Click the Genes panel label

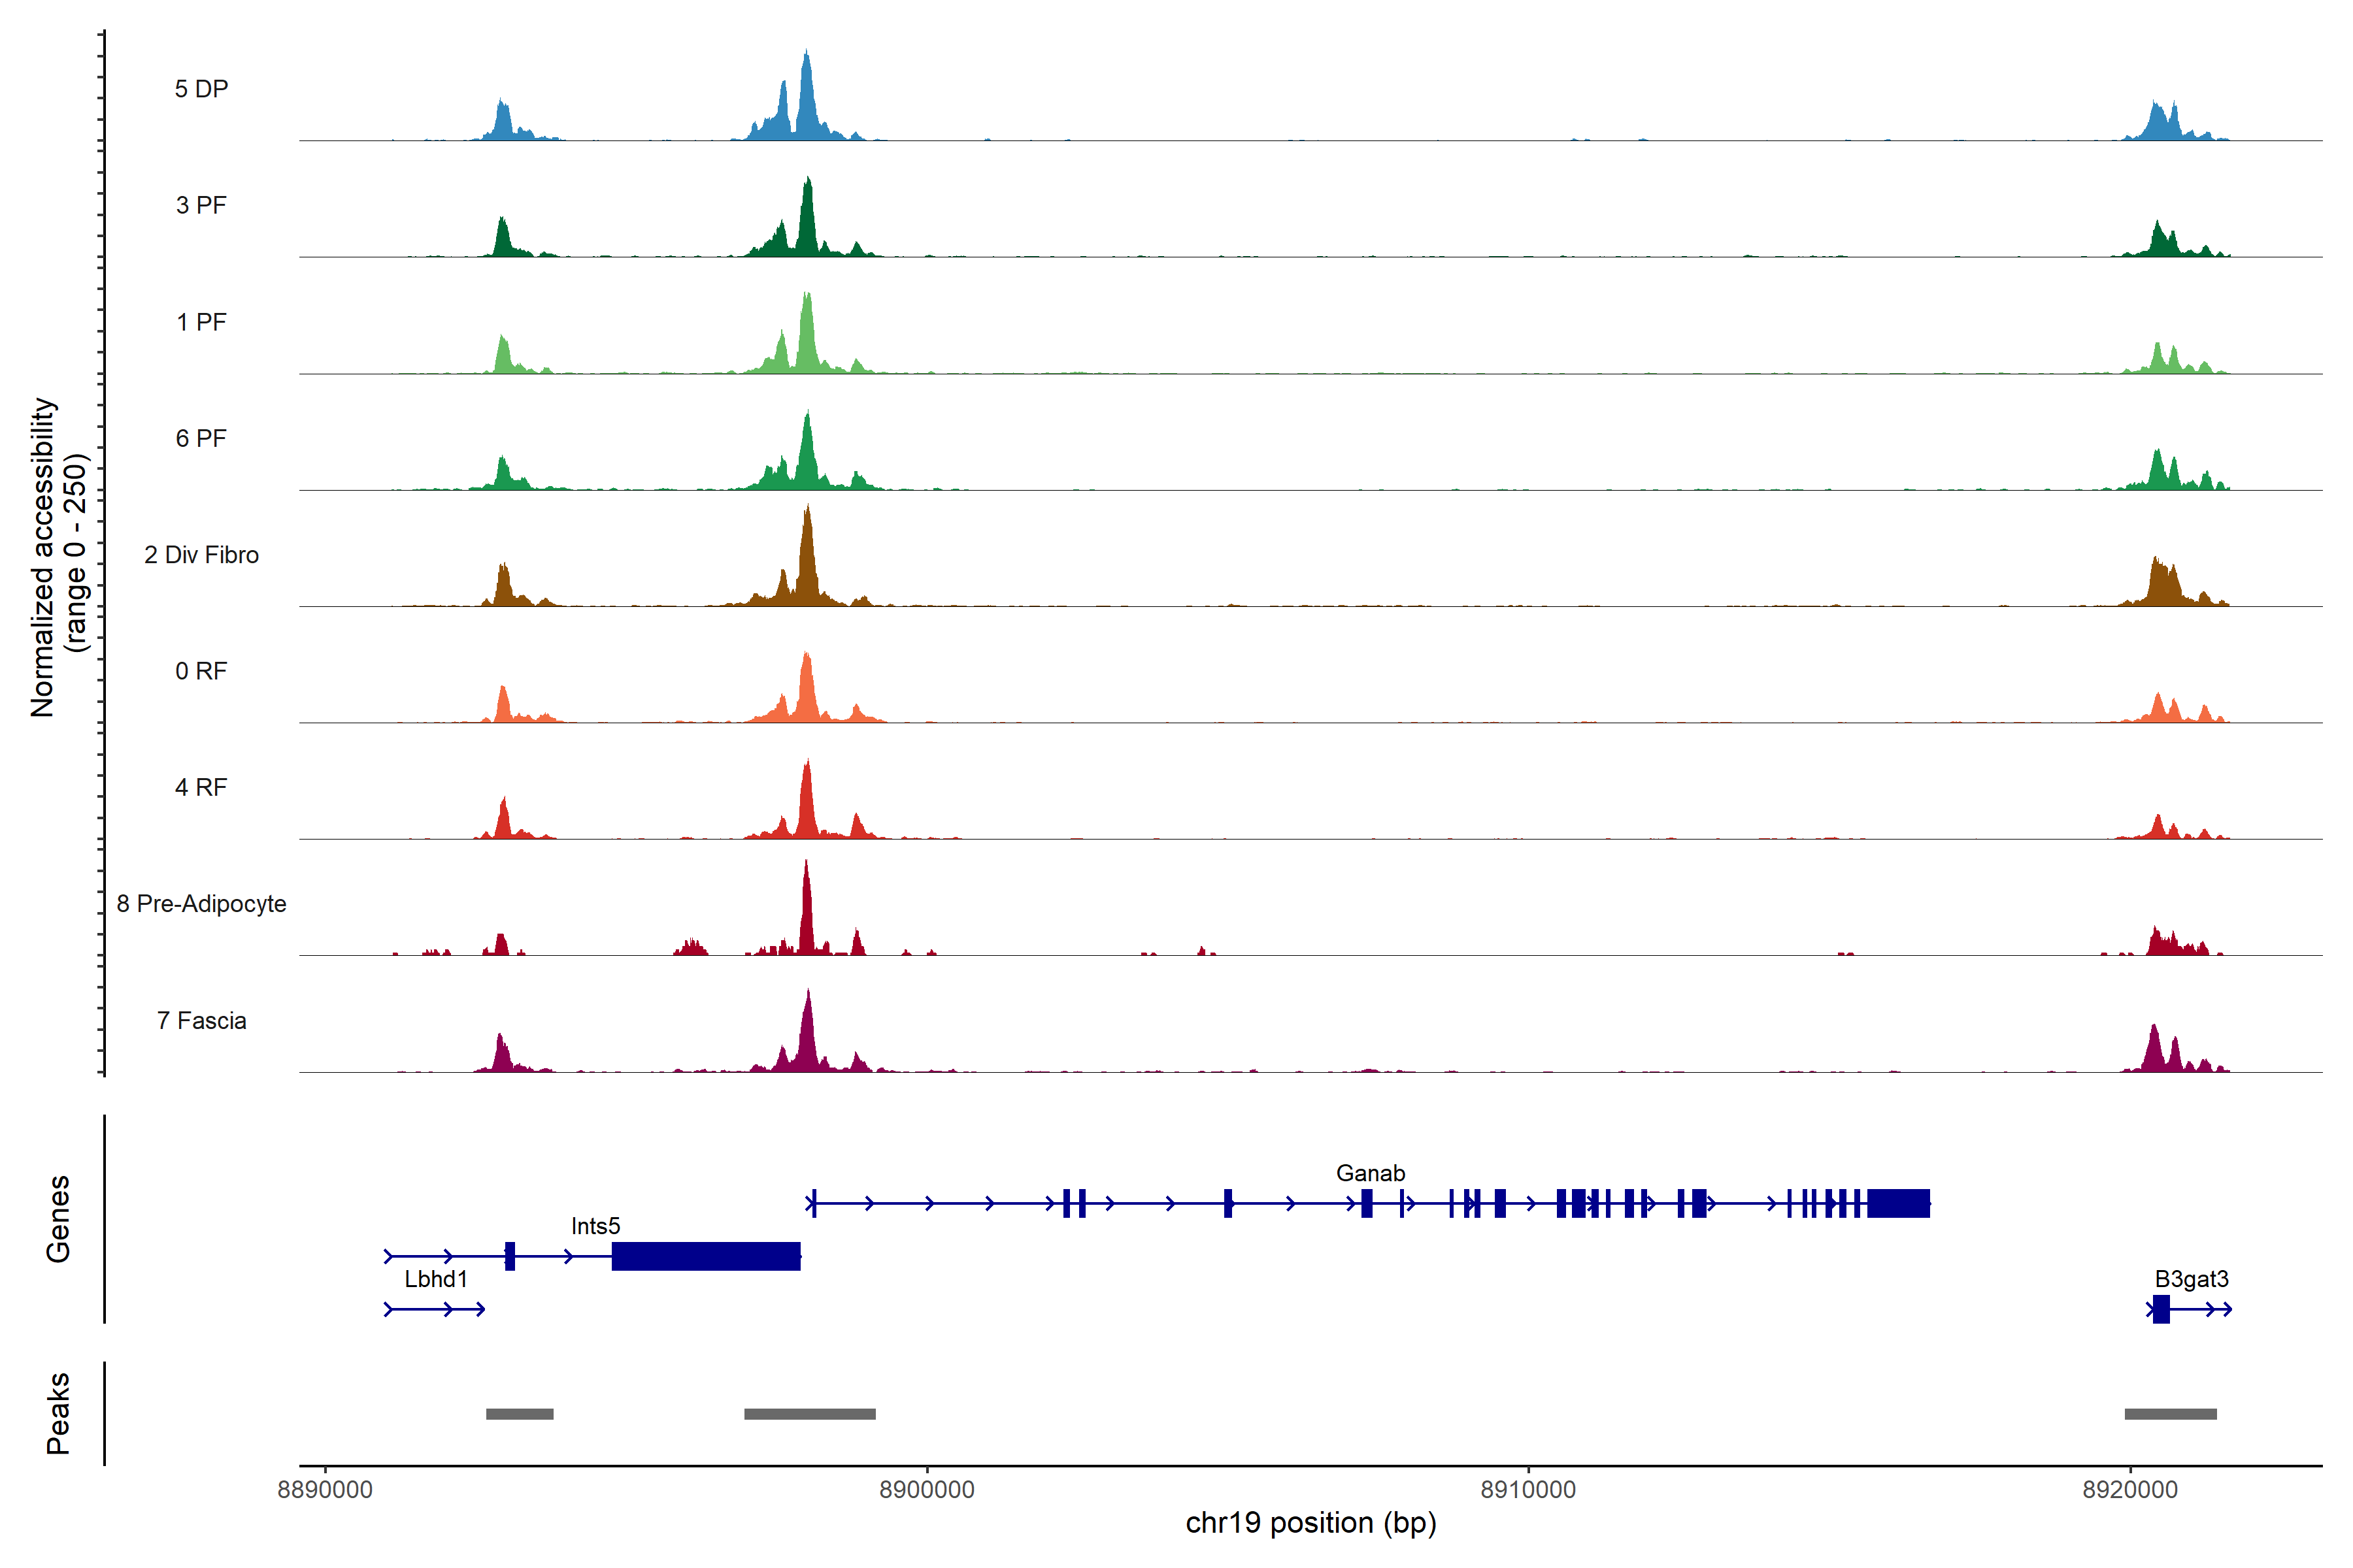58,1219
